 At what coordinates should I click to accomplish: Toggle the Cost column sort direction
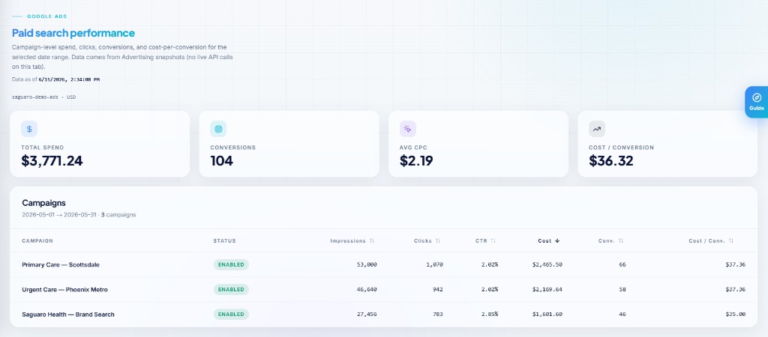(x=548, y=240)
